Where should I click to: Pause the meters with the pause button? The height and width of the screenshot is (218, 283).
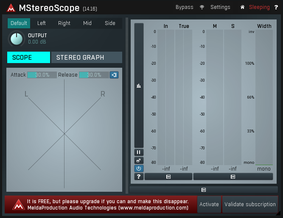[139, 152]
